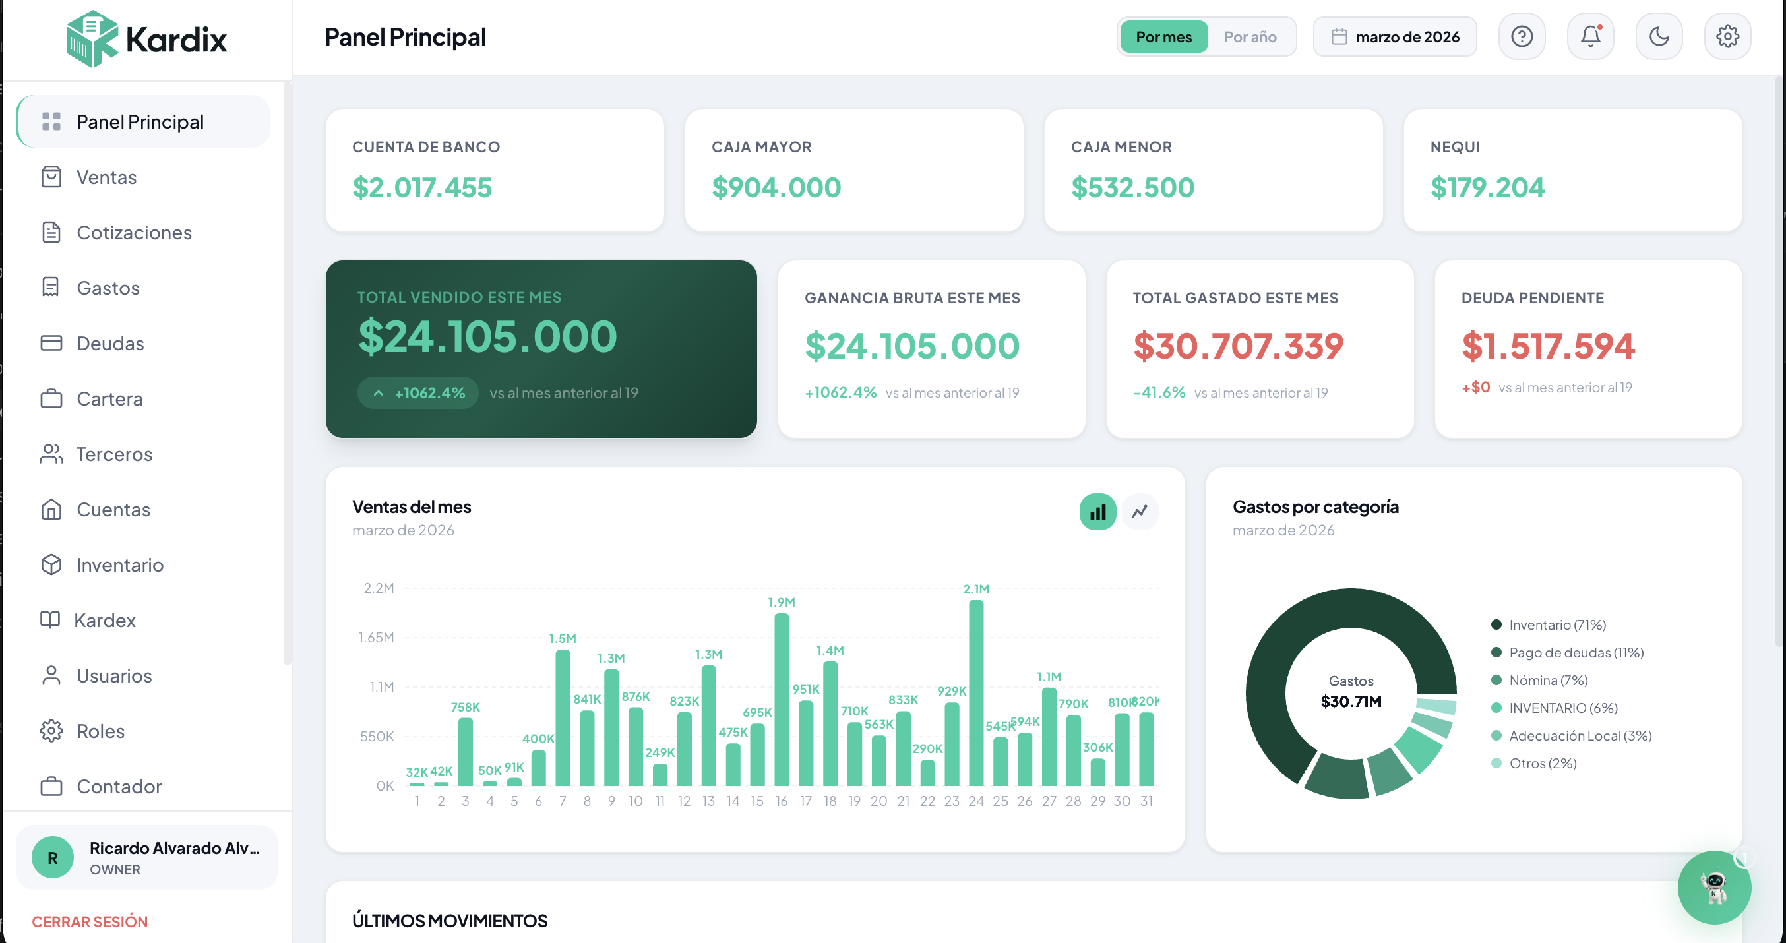Open the Cuenta de Banco card

coord(495,170)
